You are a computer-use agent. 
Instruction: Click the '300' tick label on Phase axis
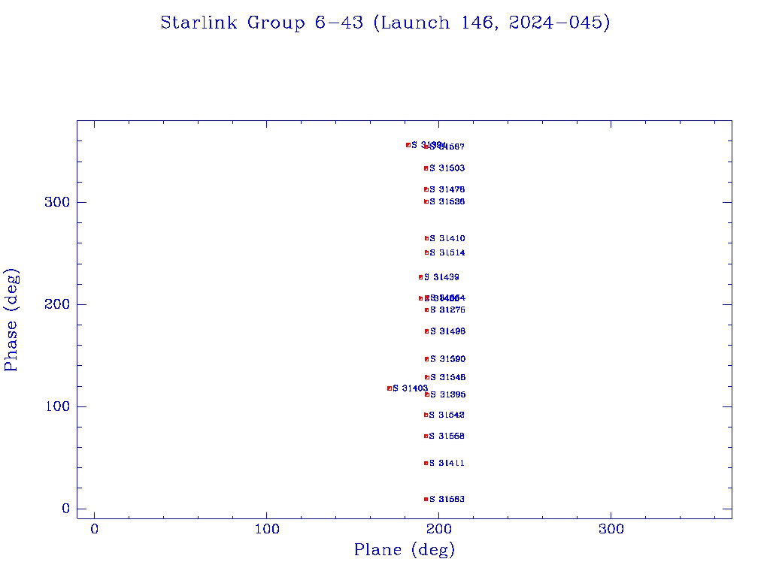58,202
